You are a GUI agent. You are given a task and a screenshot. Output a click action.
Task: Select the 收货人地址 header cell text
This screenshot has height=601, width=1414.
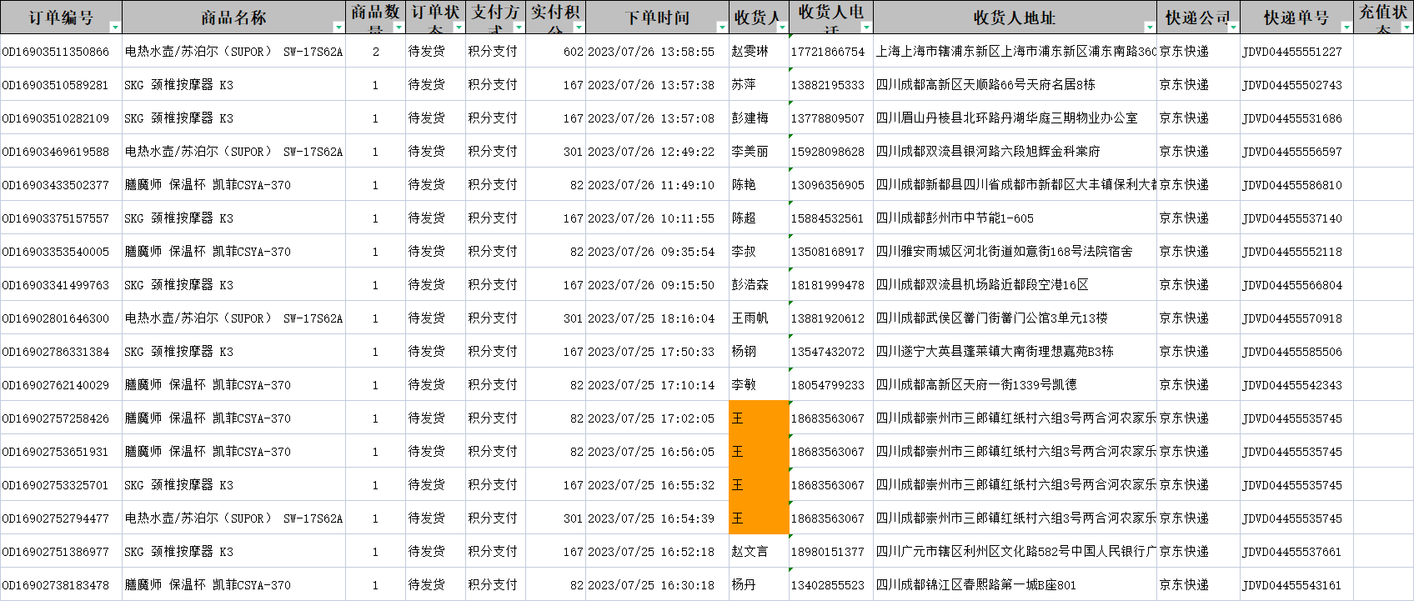click(x=1015, y=18)
